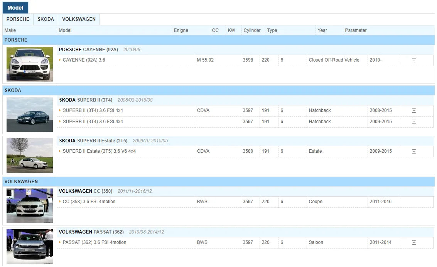Click the VOLKSWAGEN CC (358) heading
The height and width of the screenshot is (267, 437).
click(x=86, y=191)
